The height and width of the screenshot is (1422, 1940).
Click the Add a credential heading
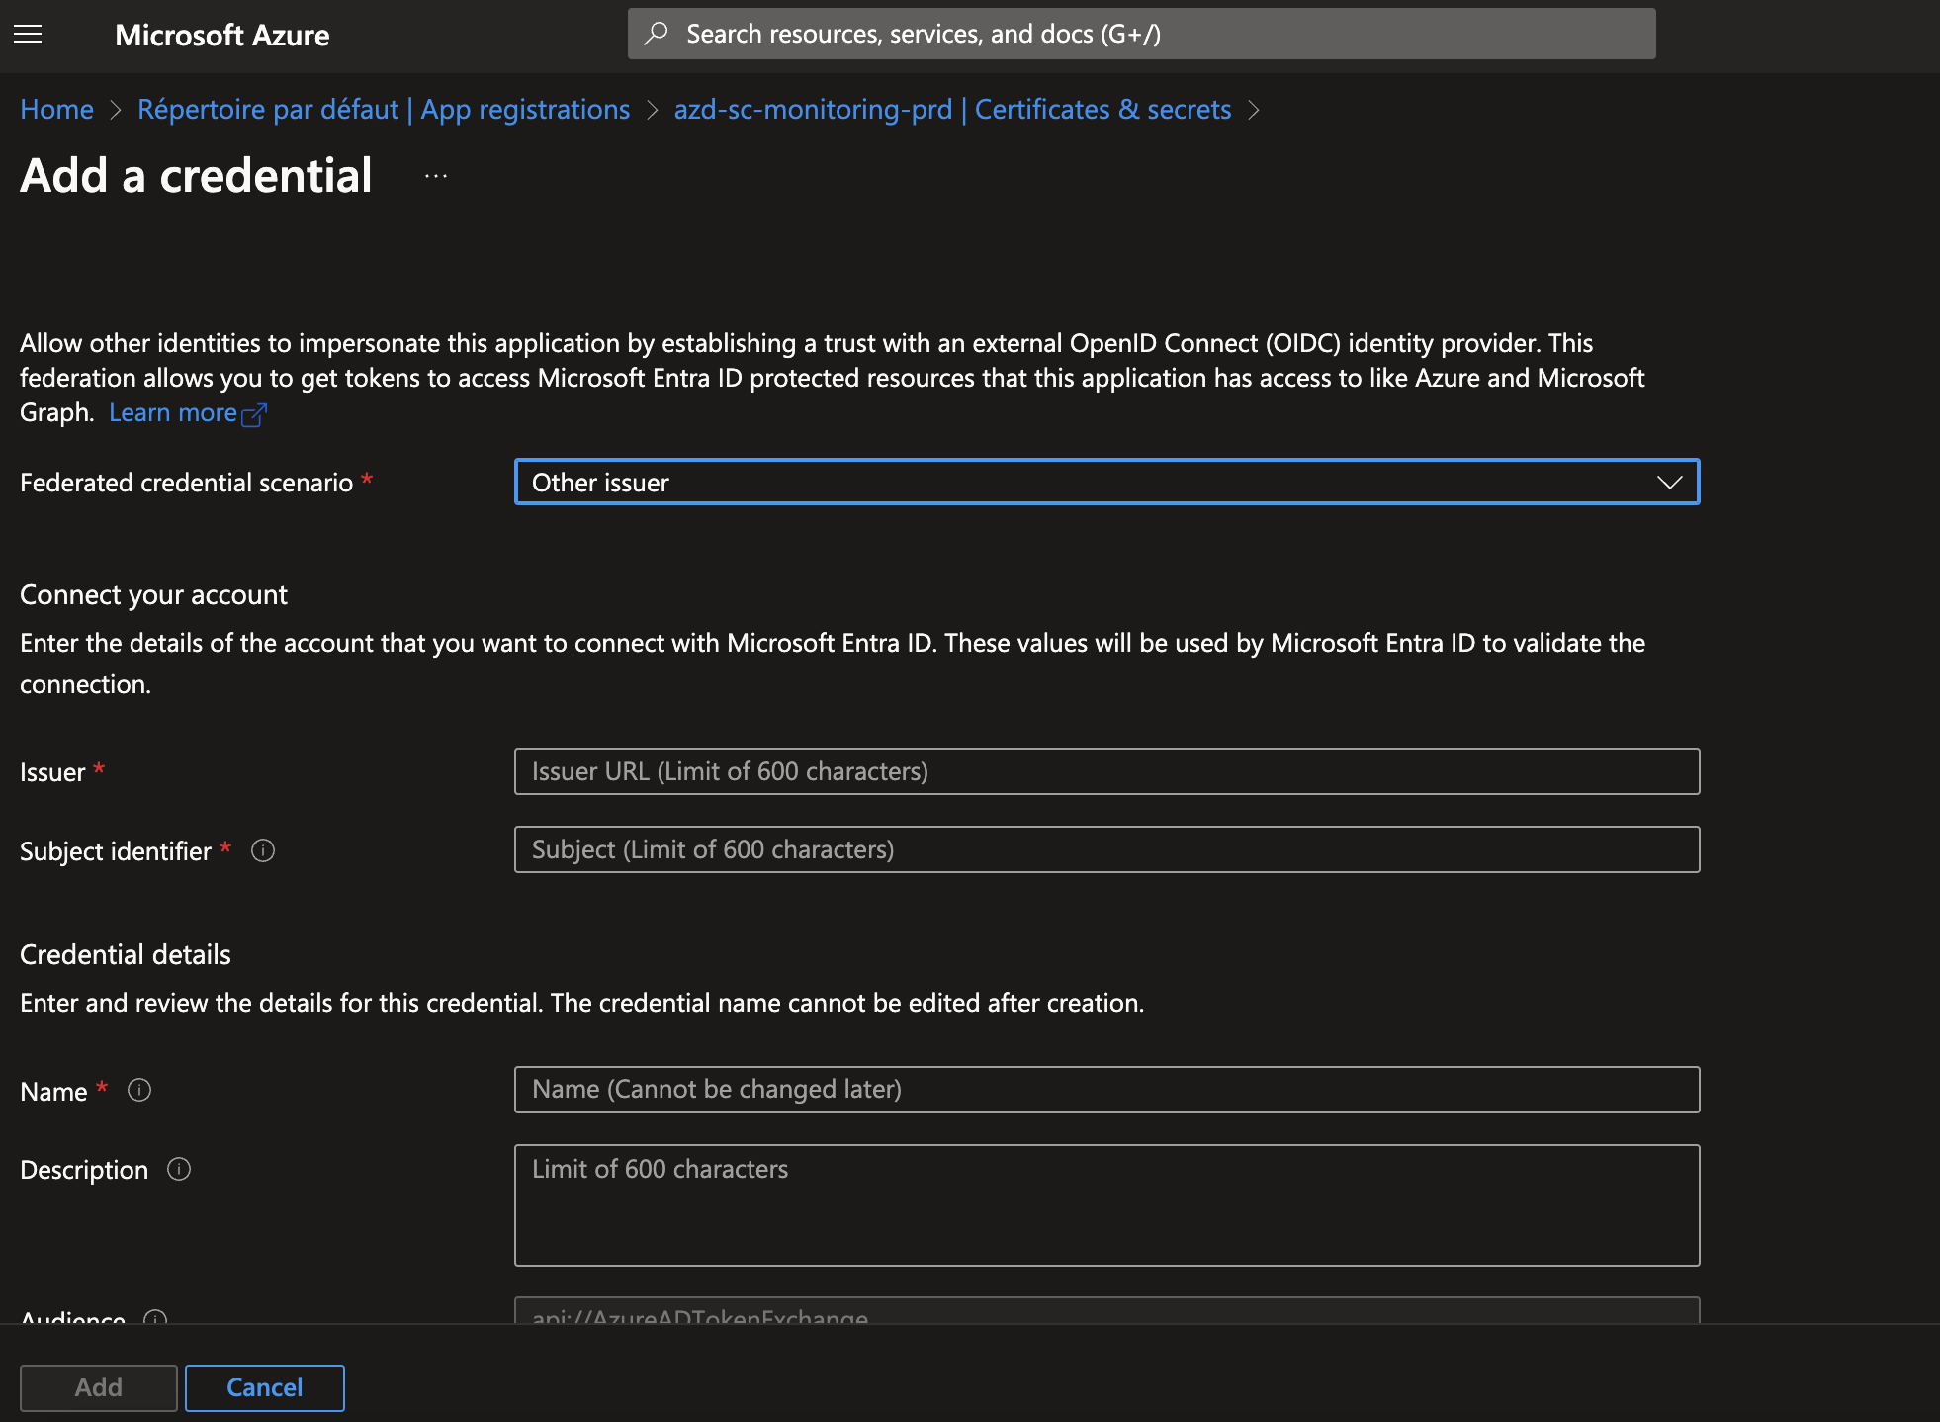click(x=196, y=176)
